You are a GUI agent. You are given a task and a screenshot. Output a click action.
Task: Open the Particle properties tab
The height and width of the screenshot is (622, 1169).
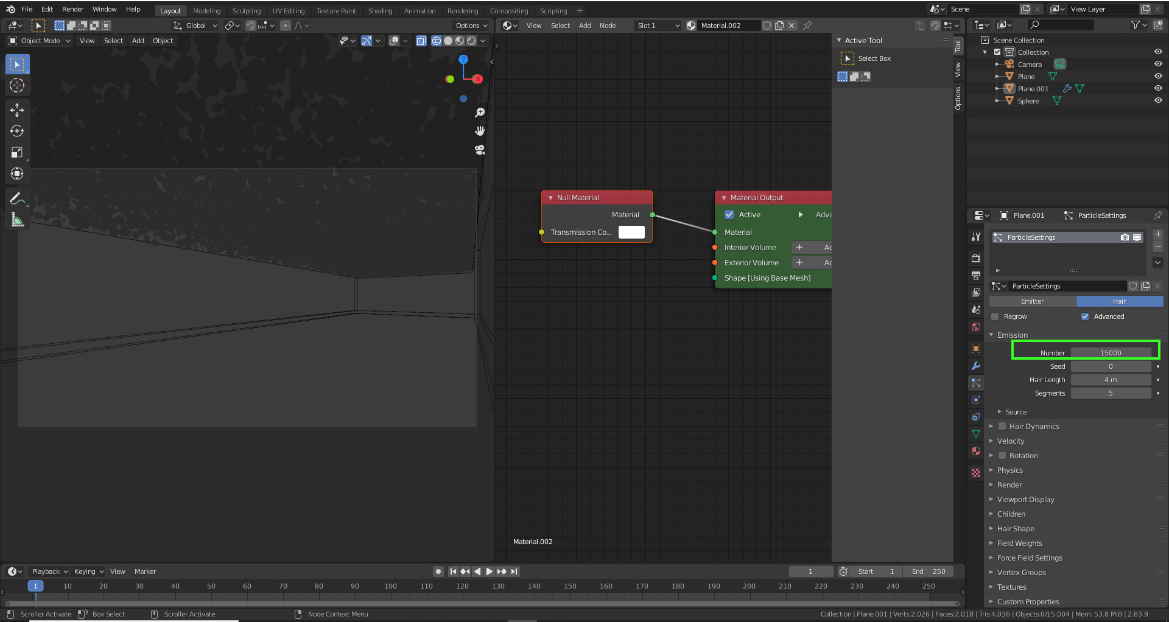[x=976, y=383]
